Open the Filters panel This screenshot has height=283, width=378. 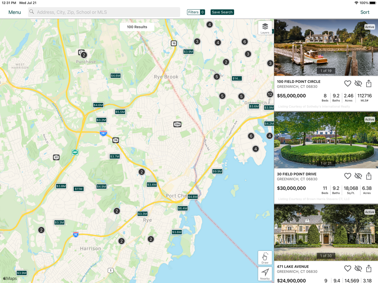[x=196, y=12]
